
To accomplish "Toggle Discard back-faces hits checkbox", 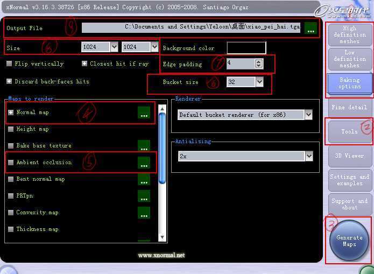I will click(9, 81).
